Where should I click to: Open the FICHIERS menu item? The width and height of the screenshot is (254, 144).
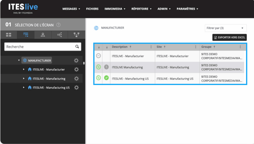click(x=92, y=9)
